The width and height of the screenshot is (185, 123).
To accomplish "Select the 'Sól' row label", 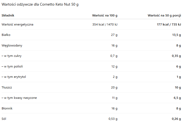I will (4, 119).
